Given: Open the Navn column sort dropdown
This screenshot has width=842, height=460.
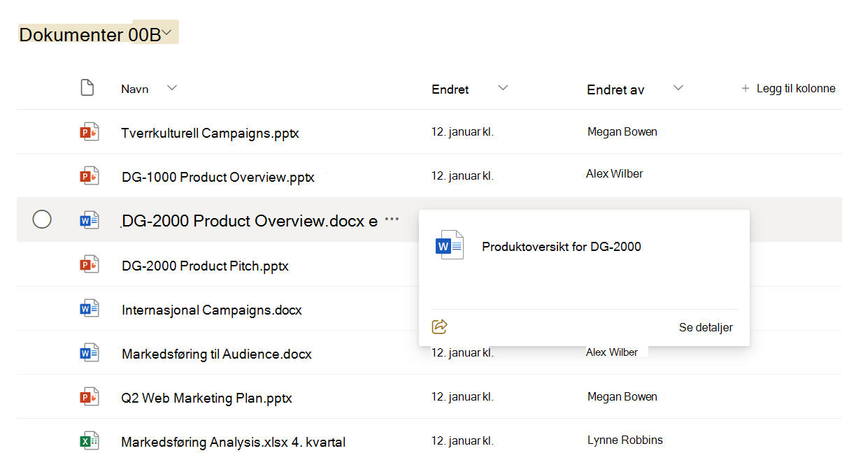Looking at the screenshot, I should (172, 88).
